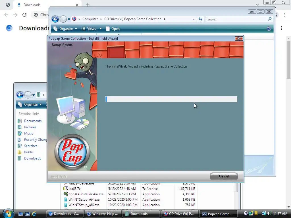The height and width of the screenshot is (218, 291).
Task: Open Organize menu in Downloads window
Action: point(30,104)
